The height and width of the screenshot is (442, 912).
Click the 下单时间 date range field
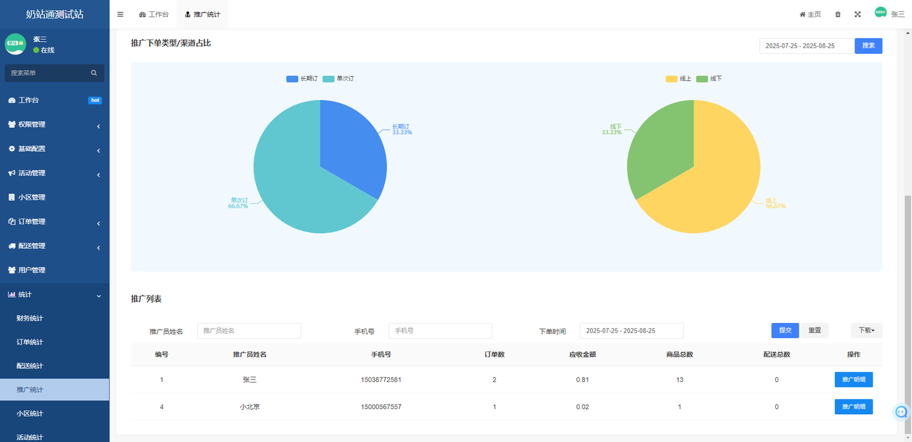(x=631, y=331)
